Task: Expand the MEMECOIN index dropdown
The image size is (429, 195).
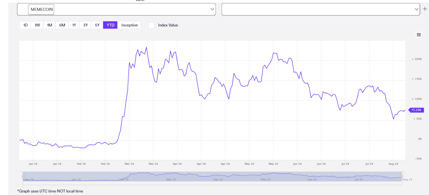Action: (212, 9)
